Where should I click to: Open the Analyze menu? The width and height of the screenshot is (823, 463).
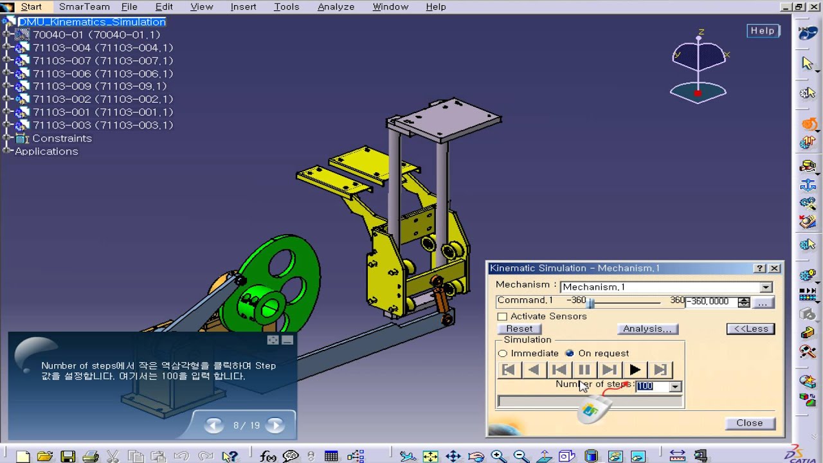point(336,6)
